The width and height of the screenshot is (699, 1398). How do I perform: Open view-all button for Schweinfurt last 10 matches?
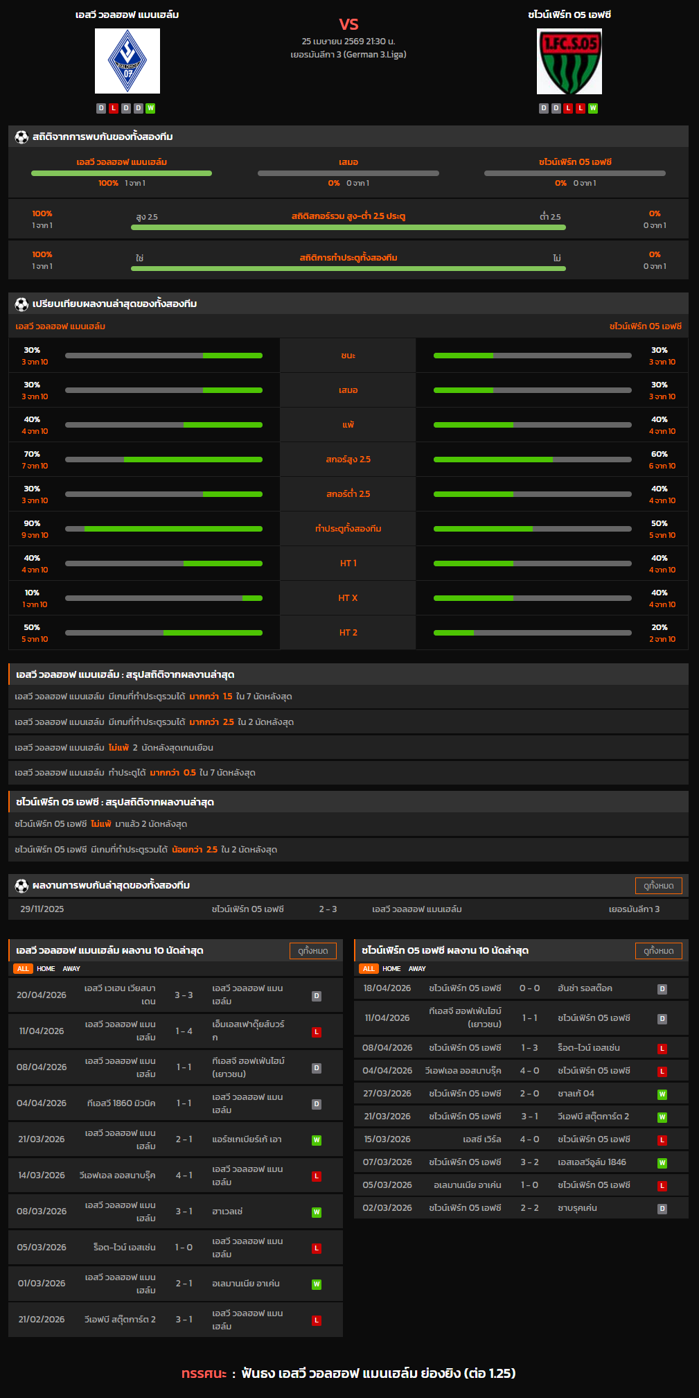coord(658,951)
